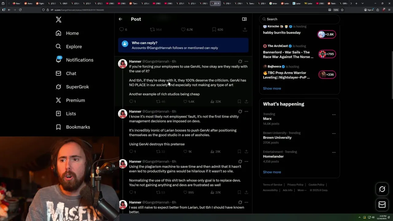
Task: View analytics showing 32K views
Action: coord(216,102)
